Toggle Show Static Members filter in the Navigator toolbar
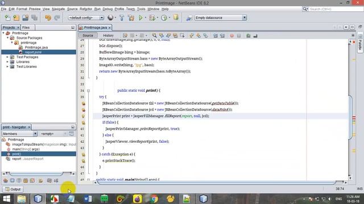This screenshot has height=204, width=364. point(19,180)
